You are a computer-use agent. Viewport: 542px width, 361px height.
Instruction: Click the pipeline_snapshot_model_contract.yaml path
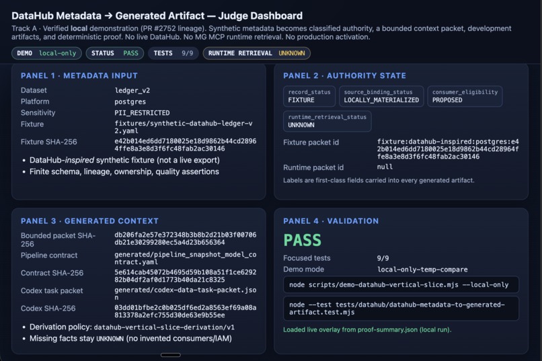186,258
